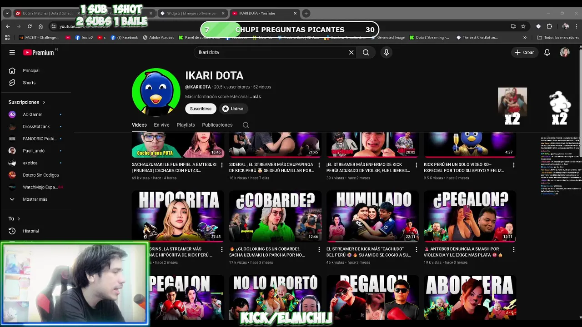
Task: Expand the Tú section
Action: tap(14, 218)
